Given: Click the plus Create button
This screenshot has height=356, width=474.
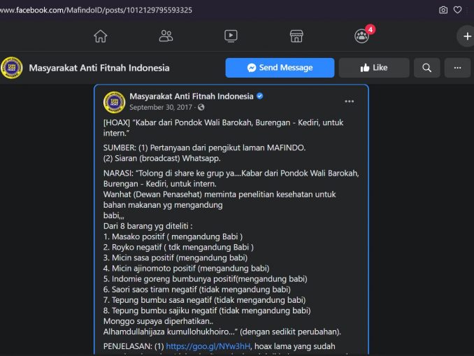Looking at the screenshot, I should coord(467,36).
